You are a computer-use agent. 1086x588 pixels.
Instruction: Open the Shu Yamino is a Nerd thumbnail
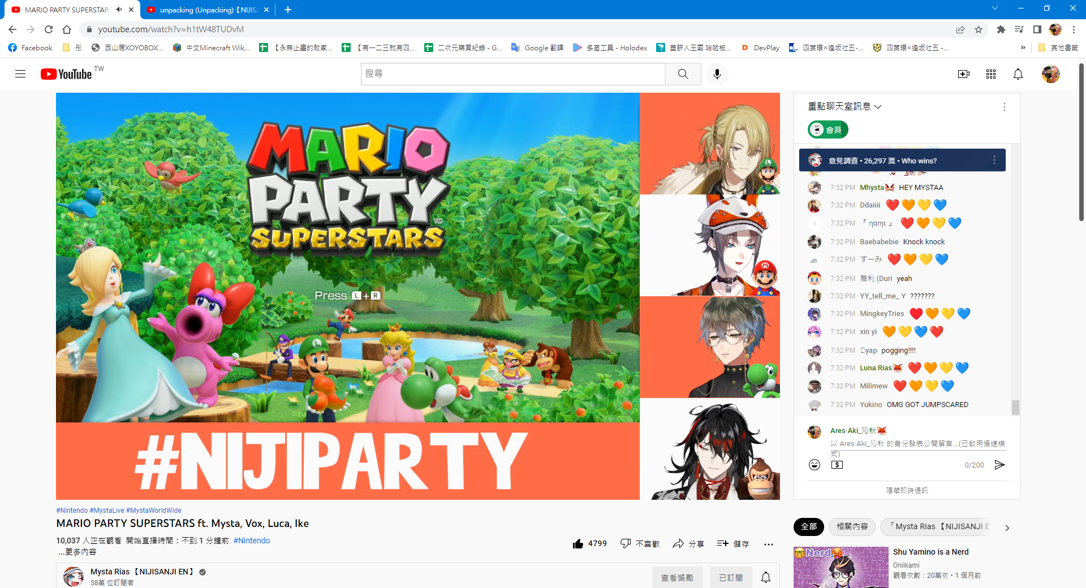pyautogui.click(x=841, y=567)
